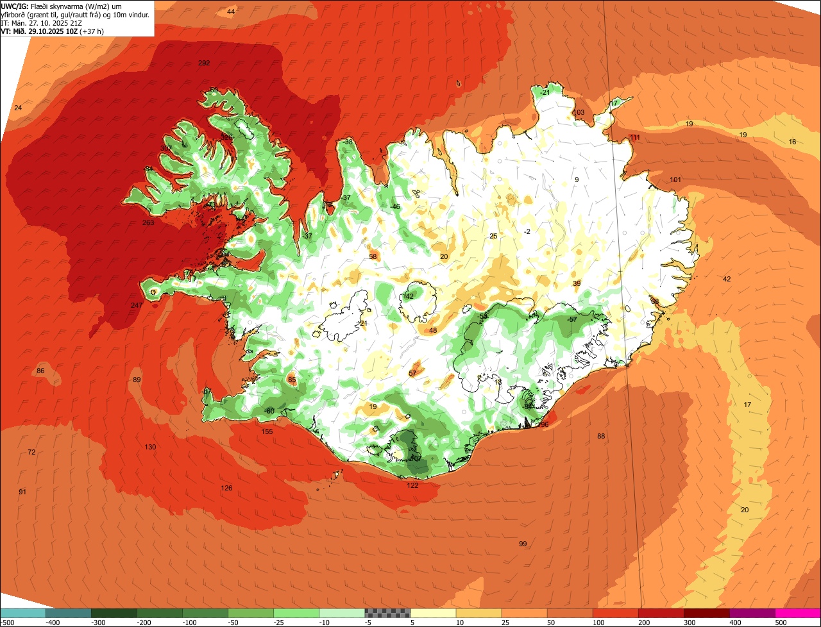The width and height of the screenshot is (821, 627).
Task: Select the northeast coast value 101
Action: pos(675,180)
